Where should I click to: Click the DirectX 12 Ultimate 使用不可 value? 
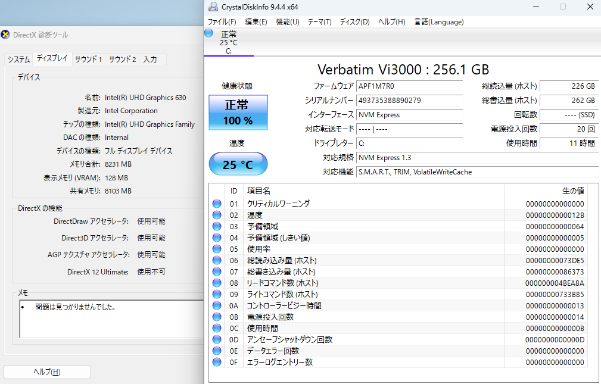(151, 271)
